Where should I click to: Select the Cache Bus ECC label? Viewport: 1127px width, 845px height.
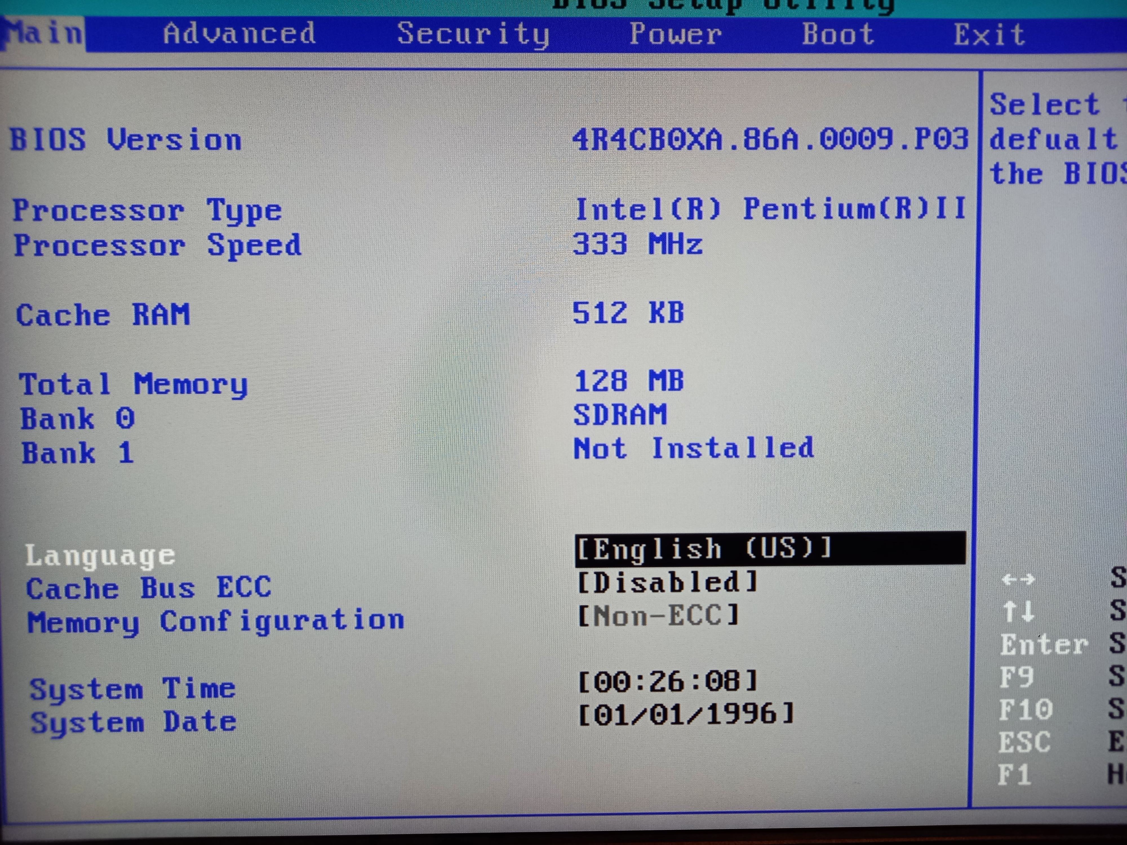pyautogui.click(x=149, y=588)
